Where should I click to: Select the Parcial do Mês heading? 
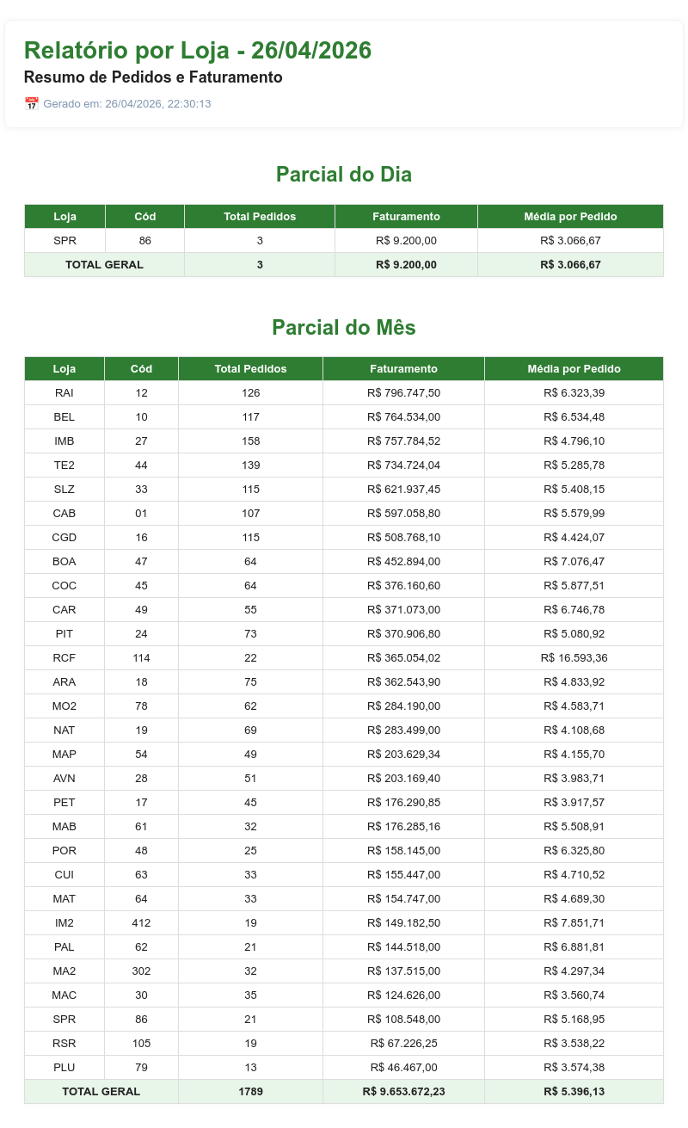pyautogui.click(x=344, y=328)
